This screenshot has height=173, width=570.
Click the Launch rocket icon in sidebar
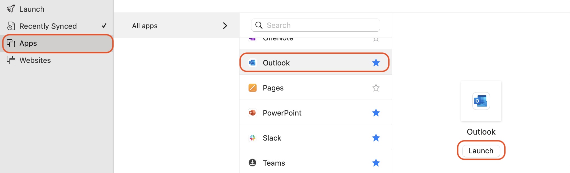point(11,9)
